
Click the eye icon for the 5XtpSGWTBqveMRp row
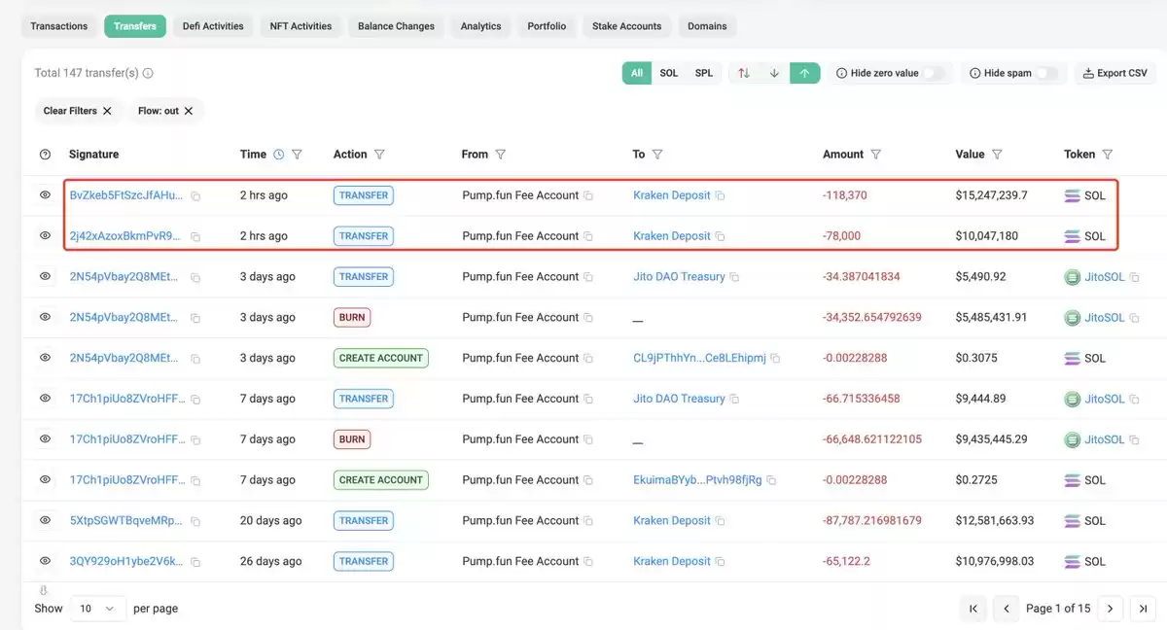[x=45, y=521]
